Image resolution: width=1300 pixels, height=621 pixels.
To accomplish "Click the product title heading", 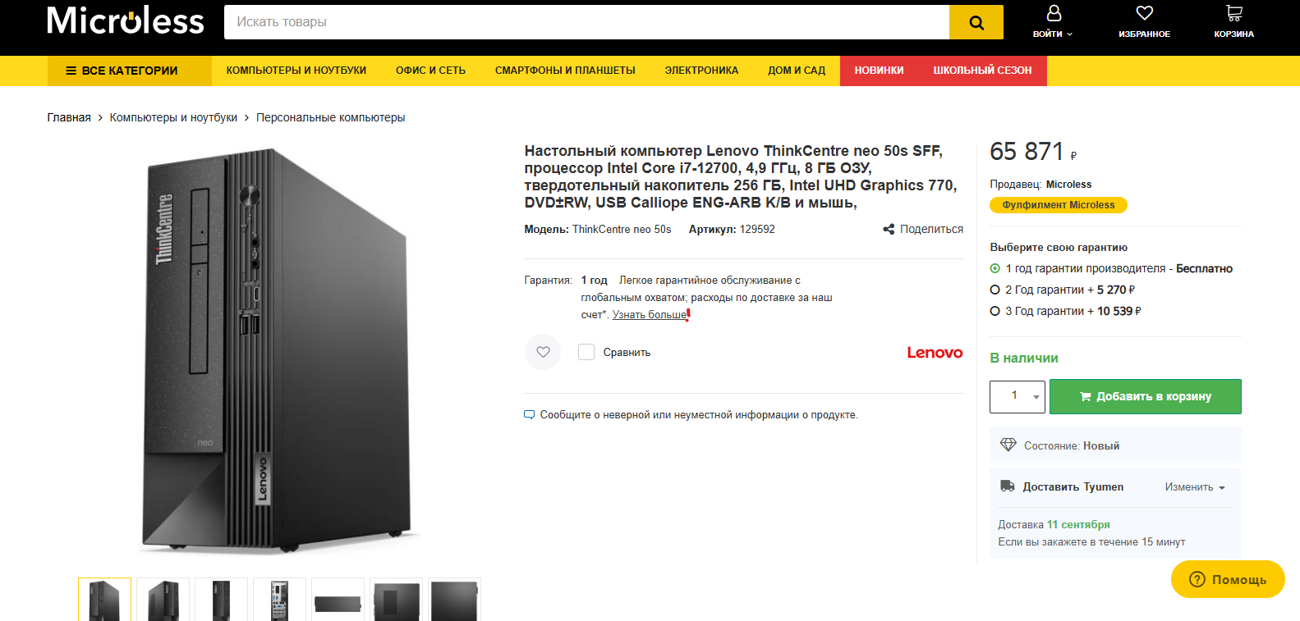I will click(741, 176).
